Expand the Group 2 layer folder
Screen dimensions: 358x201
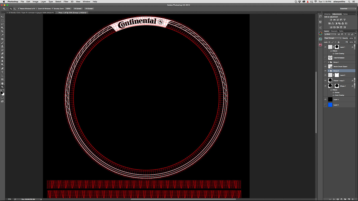pyautogui.click(x=329, y=71)
